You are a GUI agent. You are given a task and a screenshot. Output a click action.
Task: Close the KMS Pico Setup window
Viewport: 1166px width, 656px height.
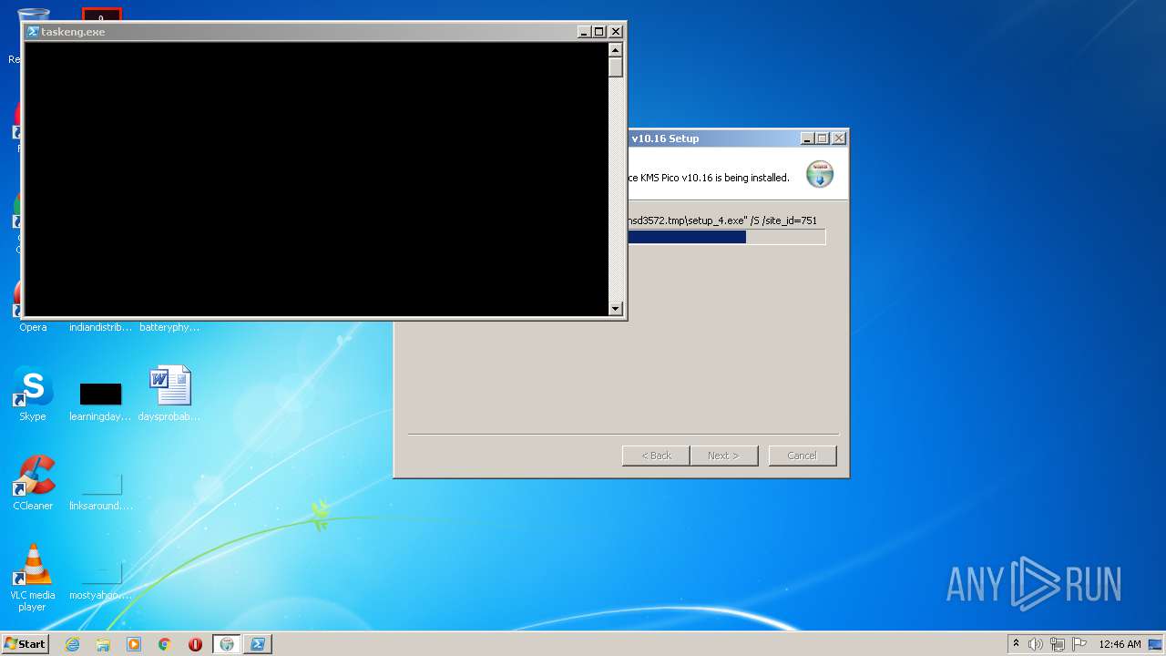pyautogui.click(x=839, y=138)
